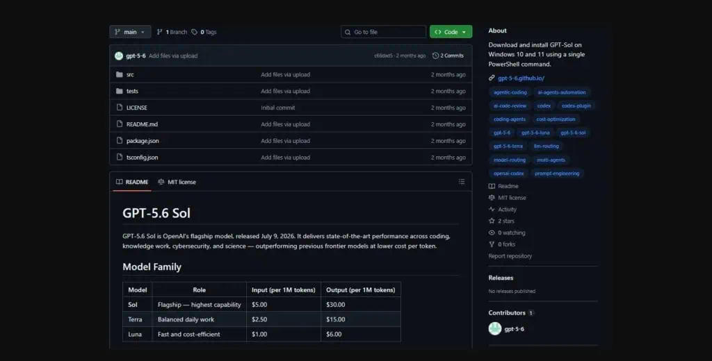
Task: Click the gpt-5-6 committer avatar
Action: click(119, 56)
